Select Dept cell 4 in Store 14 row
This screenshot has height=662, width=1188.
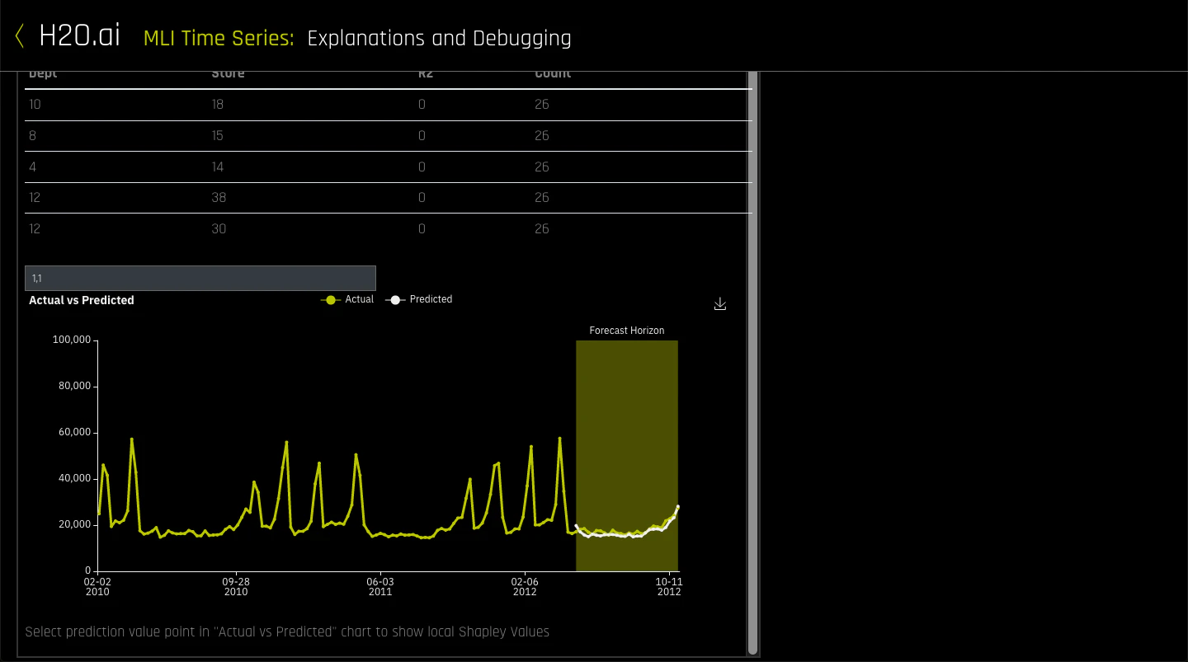coord(32,167)
